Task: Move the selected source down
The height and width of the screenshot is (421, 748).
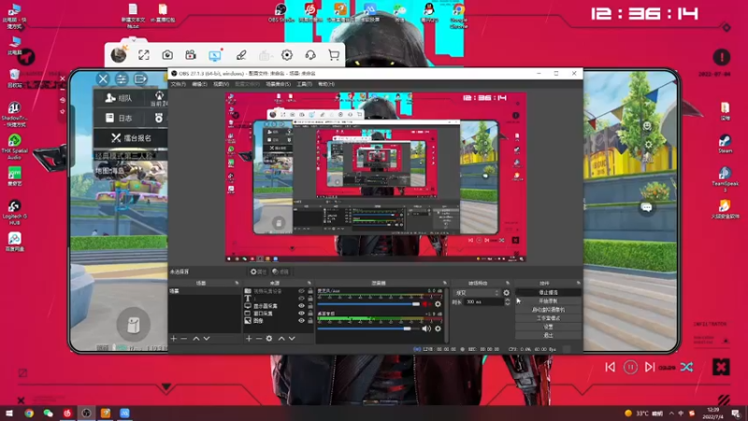Action: click(x=292, y=339)
